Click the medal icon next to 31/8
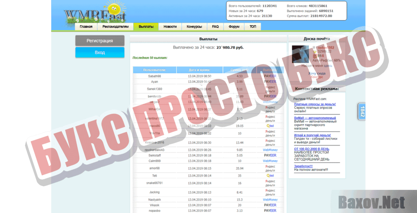This screenshot has height=213, width=417. (x=315, y=56)
